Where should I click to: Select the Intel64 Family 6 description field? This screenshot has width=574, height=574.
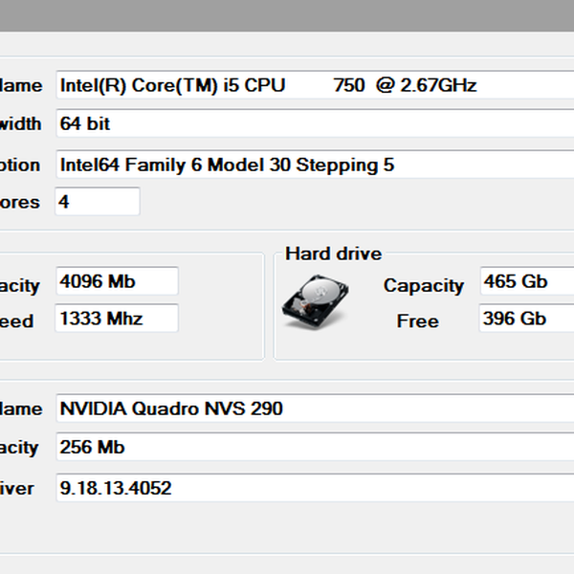click(314, 165)
